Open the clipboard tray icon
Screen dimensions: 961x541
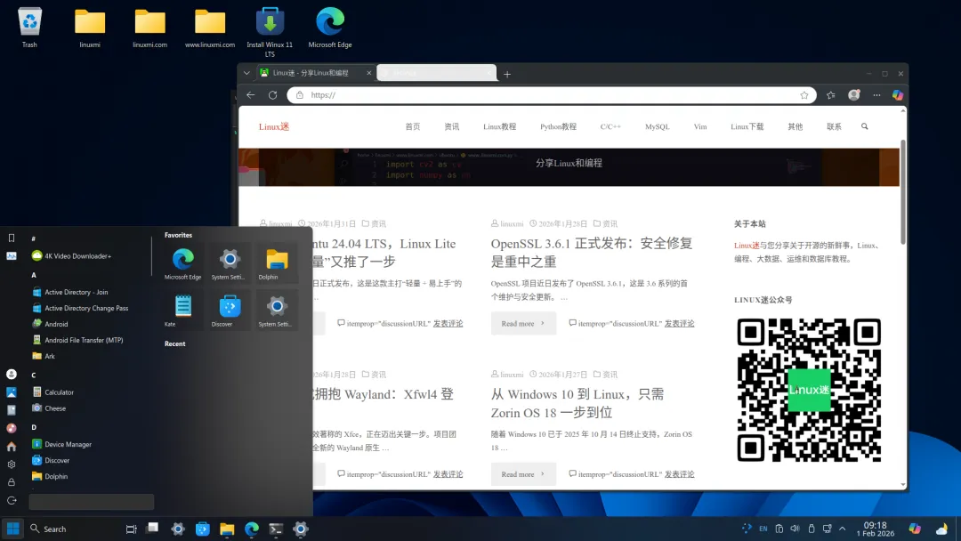click(x=779, y=529)
